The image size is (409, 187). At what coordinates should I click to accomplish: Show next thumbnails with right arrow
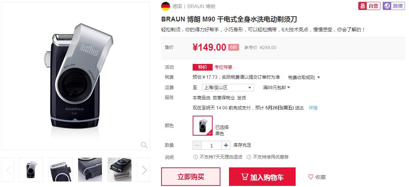tap(144, 170)
